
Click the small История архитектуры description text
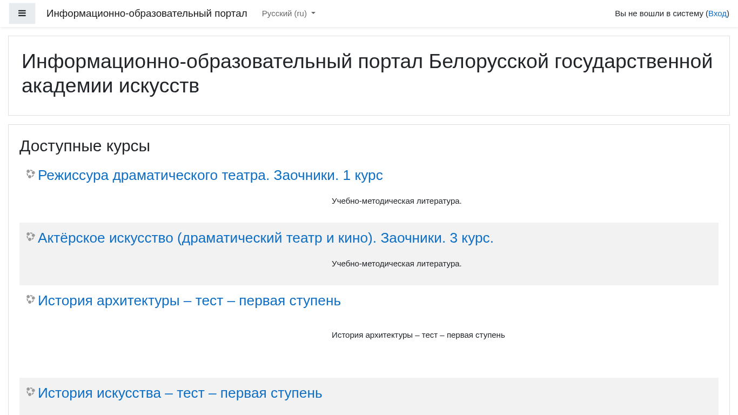418,335
